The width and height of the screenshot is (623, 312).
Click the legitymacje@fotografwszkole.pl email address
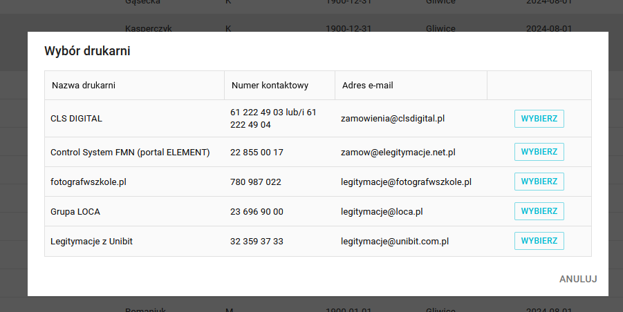(x=406, y=182)
